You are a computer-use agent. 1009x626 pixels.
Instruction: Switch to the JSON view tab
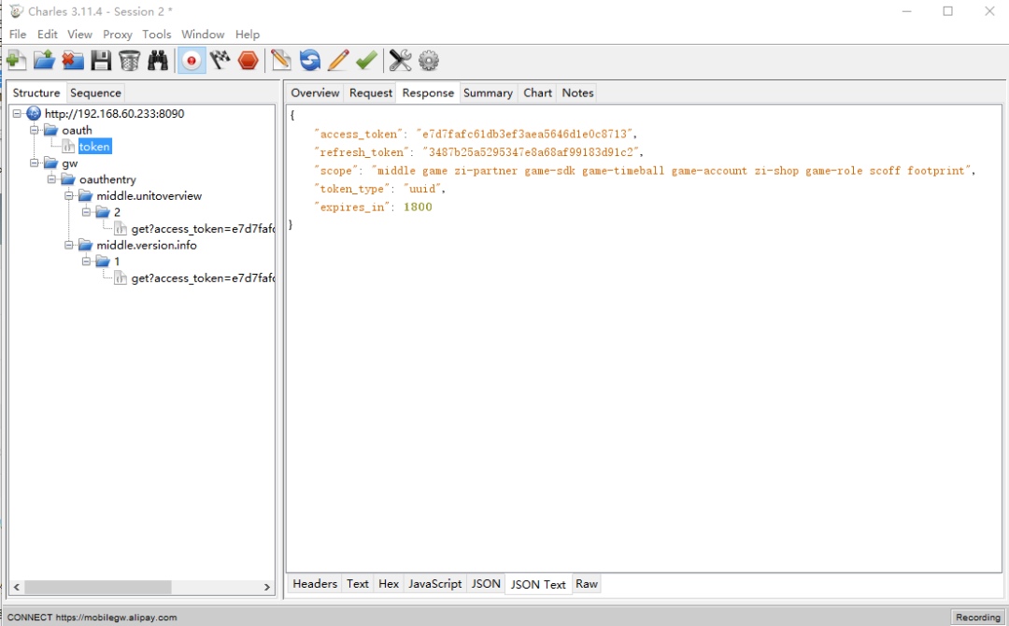click(486, 584)
